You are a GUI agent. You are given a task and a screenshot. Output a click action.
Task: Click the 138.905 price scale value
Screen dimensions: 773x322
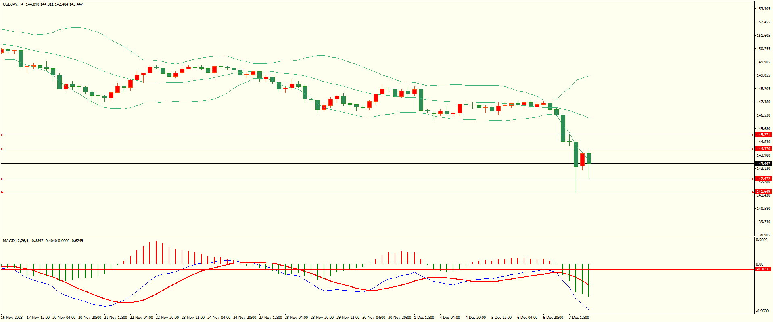(764, 235)
